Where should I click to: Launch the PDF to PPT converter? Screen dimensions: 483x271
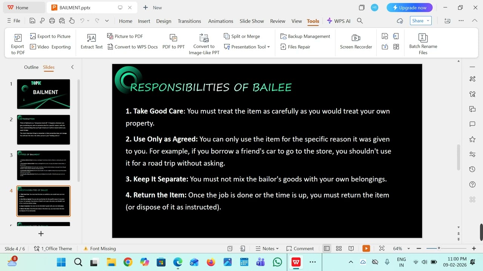click(174, 41)
